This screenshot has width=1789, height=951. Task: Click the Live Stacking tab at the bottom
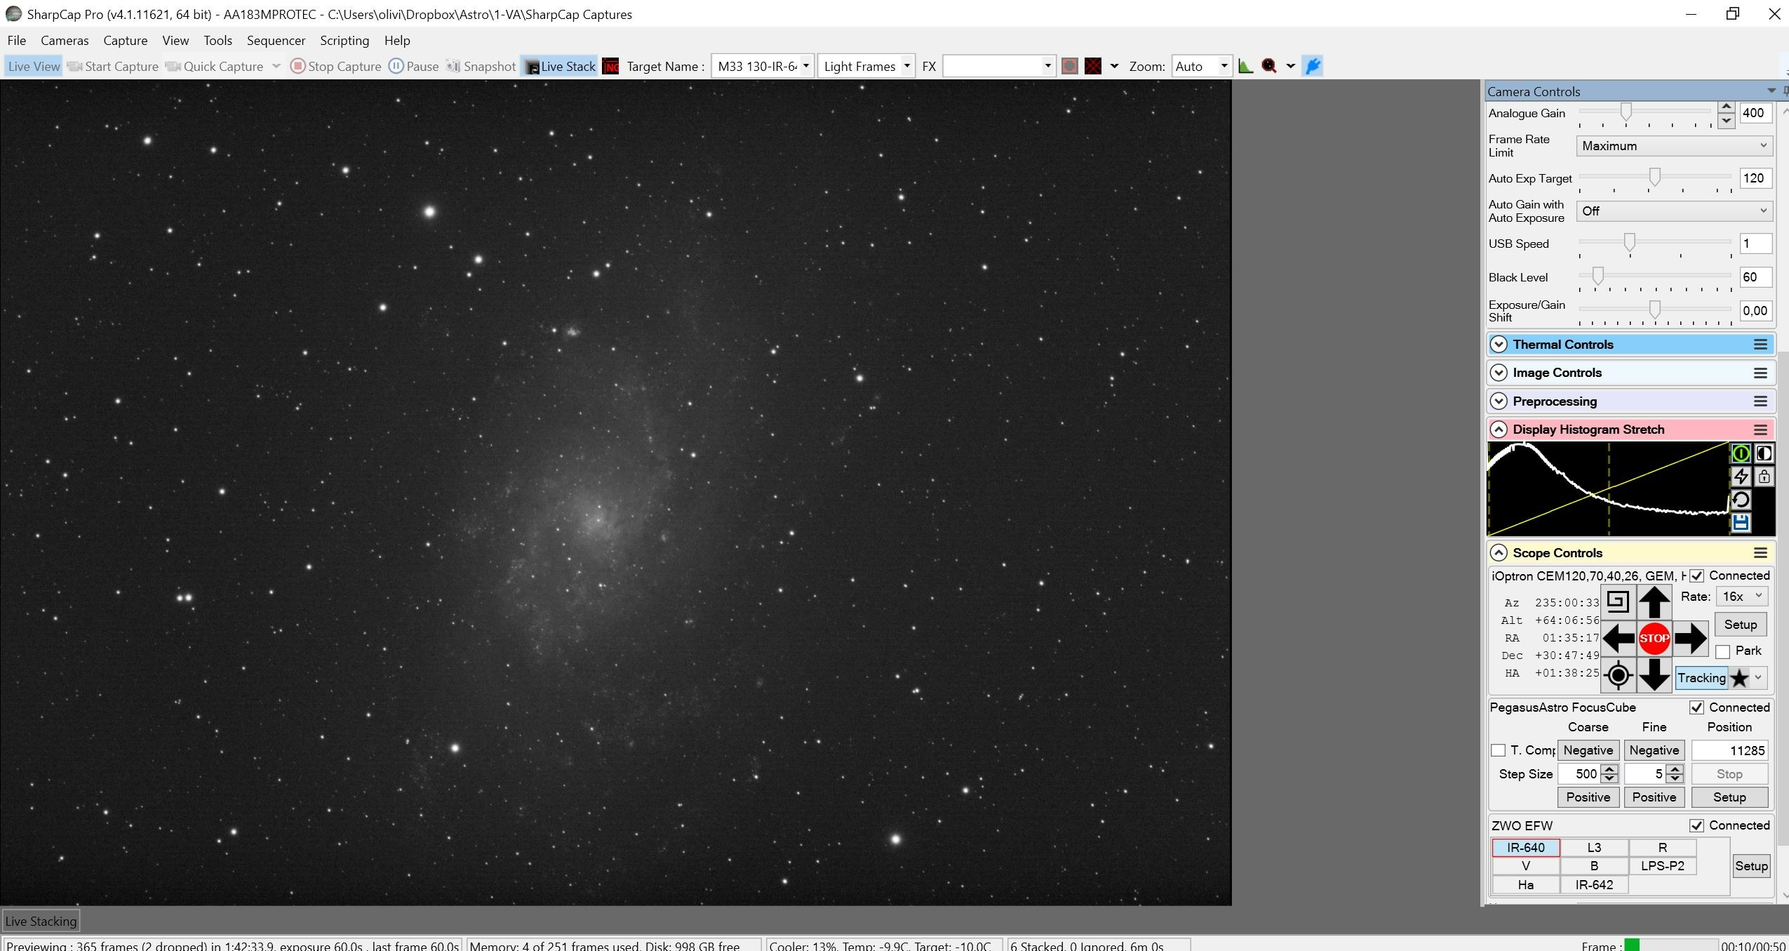pos(41,922)
